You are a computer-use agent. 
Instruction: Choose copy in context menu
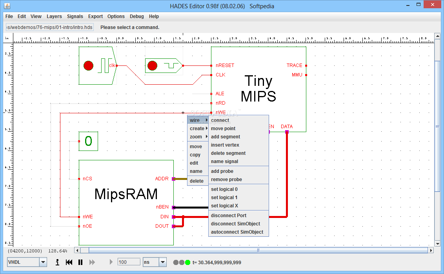click(x=198, y=155)
